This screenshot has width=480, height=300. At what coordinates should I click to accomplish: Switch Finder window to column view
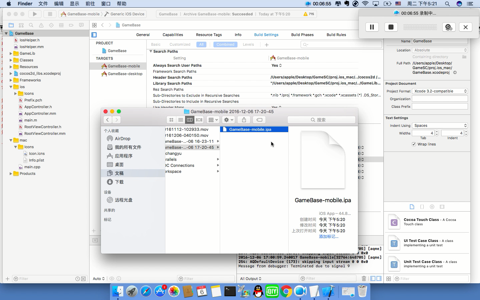pos(190,120)
